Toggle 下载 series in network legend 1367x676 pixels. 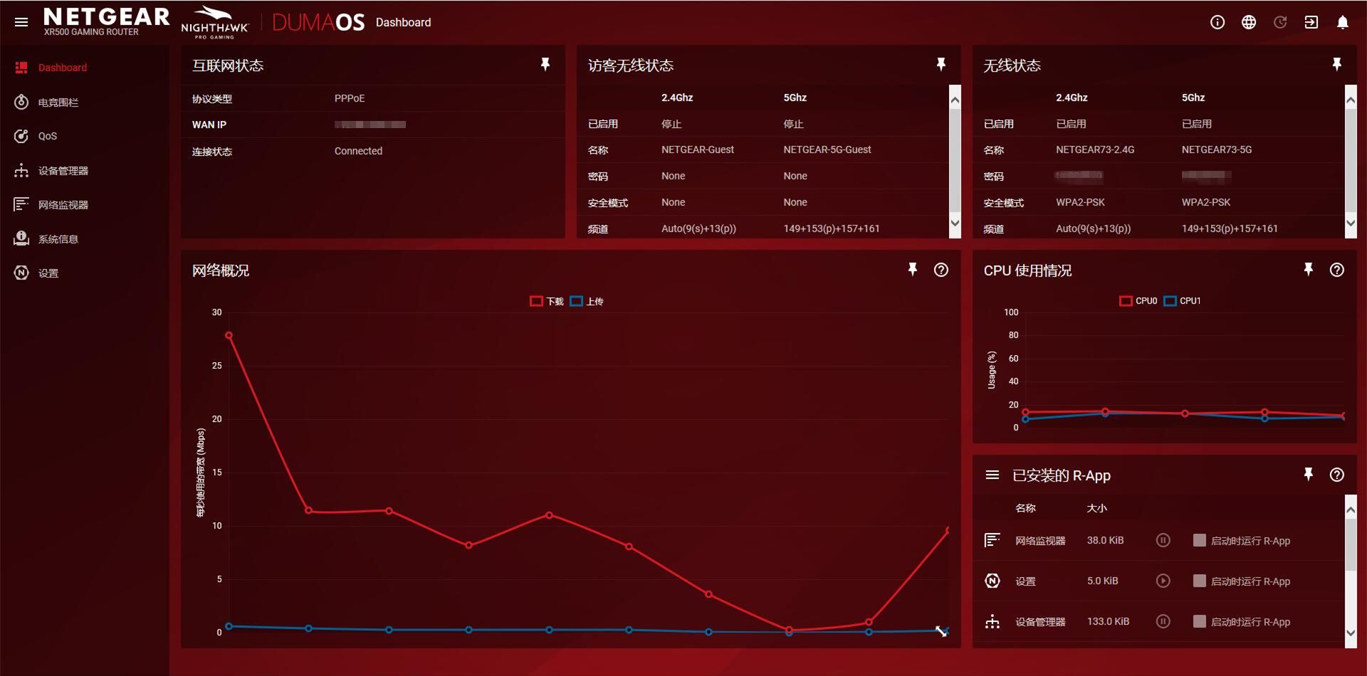[546, 301]
